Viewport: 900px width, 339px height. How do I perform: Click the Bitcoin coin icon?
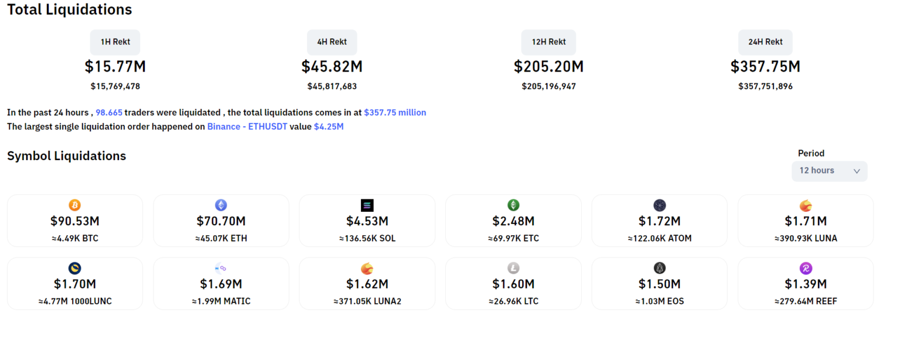[x=74, y=205]
